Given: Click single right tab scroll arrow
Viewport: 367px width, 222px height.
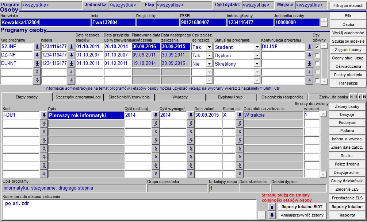Looking at the screenshot, I should coord(360,97).
